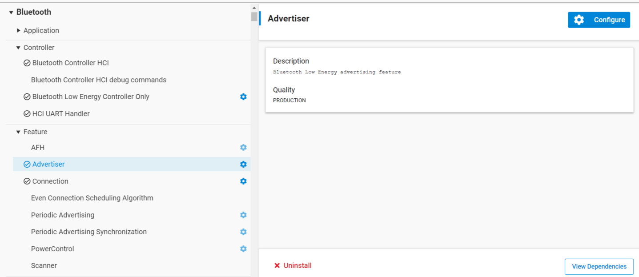This screenshot has width=639, height=277.
Task: Click the View Dependencies button
Action: click(x=599, y=267)
